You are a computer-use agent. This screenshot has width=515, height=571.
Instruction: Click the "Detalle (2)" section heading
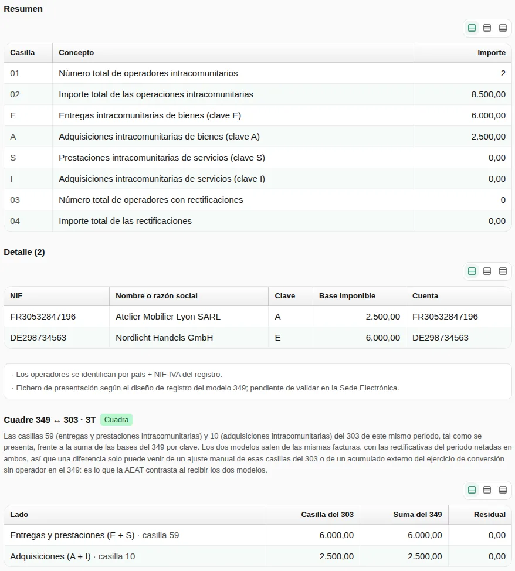point(24,252)
